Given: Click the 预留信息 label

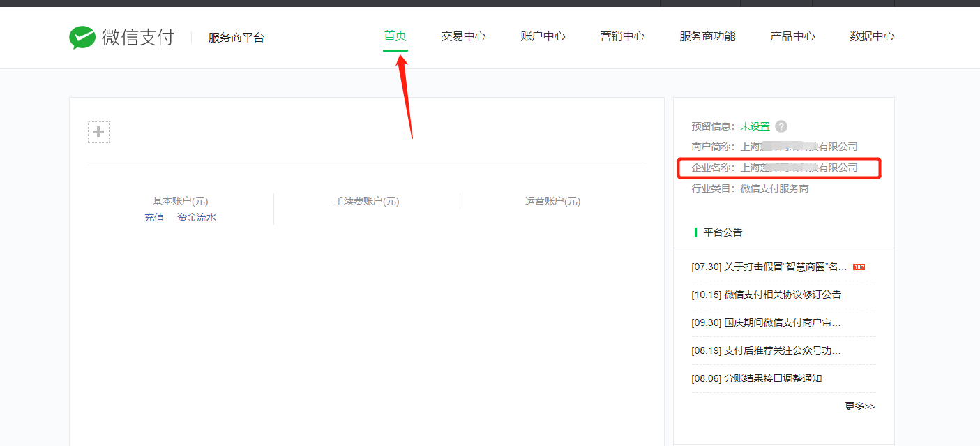Looking at the screenshot, I should pos(714,126).
